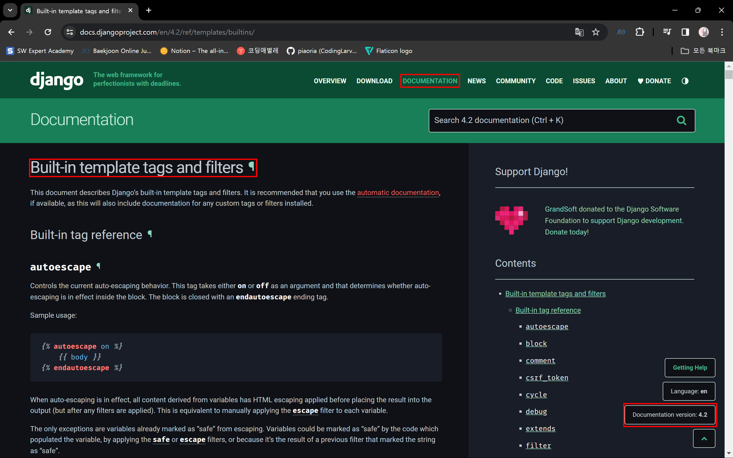Open the Chrome extensions puzzle icon

click(x=640, y=32)
